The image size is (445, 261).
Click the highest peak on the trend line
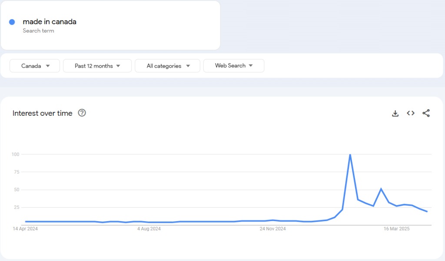[x=350, y=155]
